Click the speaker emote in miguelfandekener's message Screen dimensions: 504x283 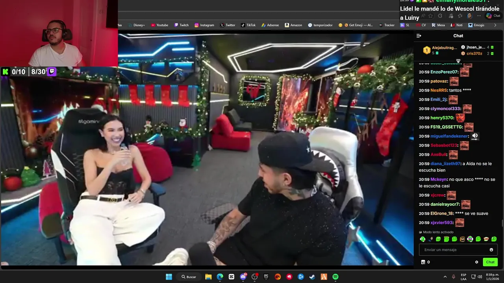475,136
